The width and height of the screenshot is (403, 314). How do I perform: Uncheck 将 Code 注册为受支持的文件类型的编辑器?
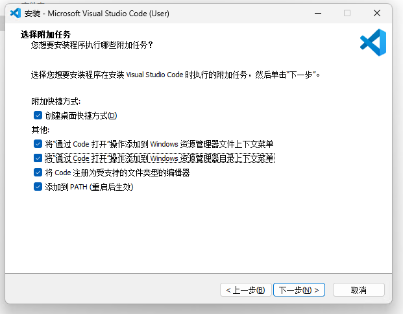coord(38,172)
